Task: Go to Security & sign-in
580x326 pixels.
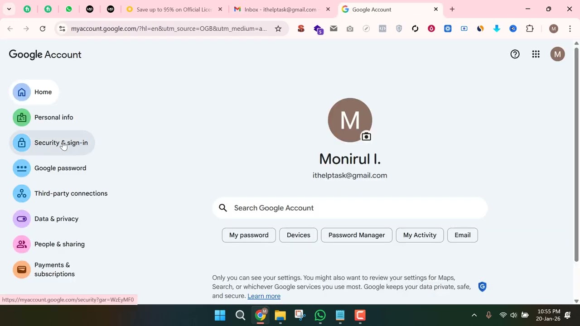Action: 52,143
